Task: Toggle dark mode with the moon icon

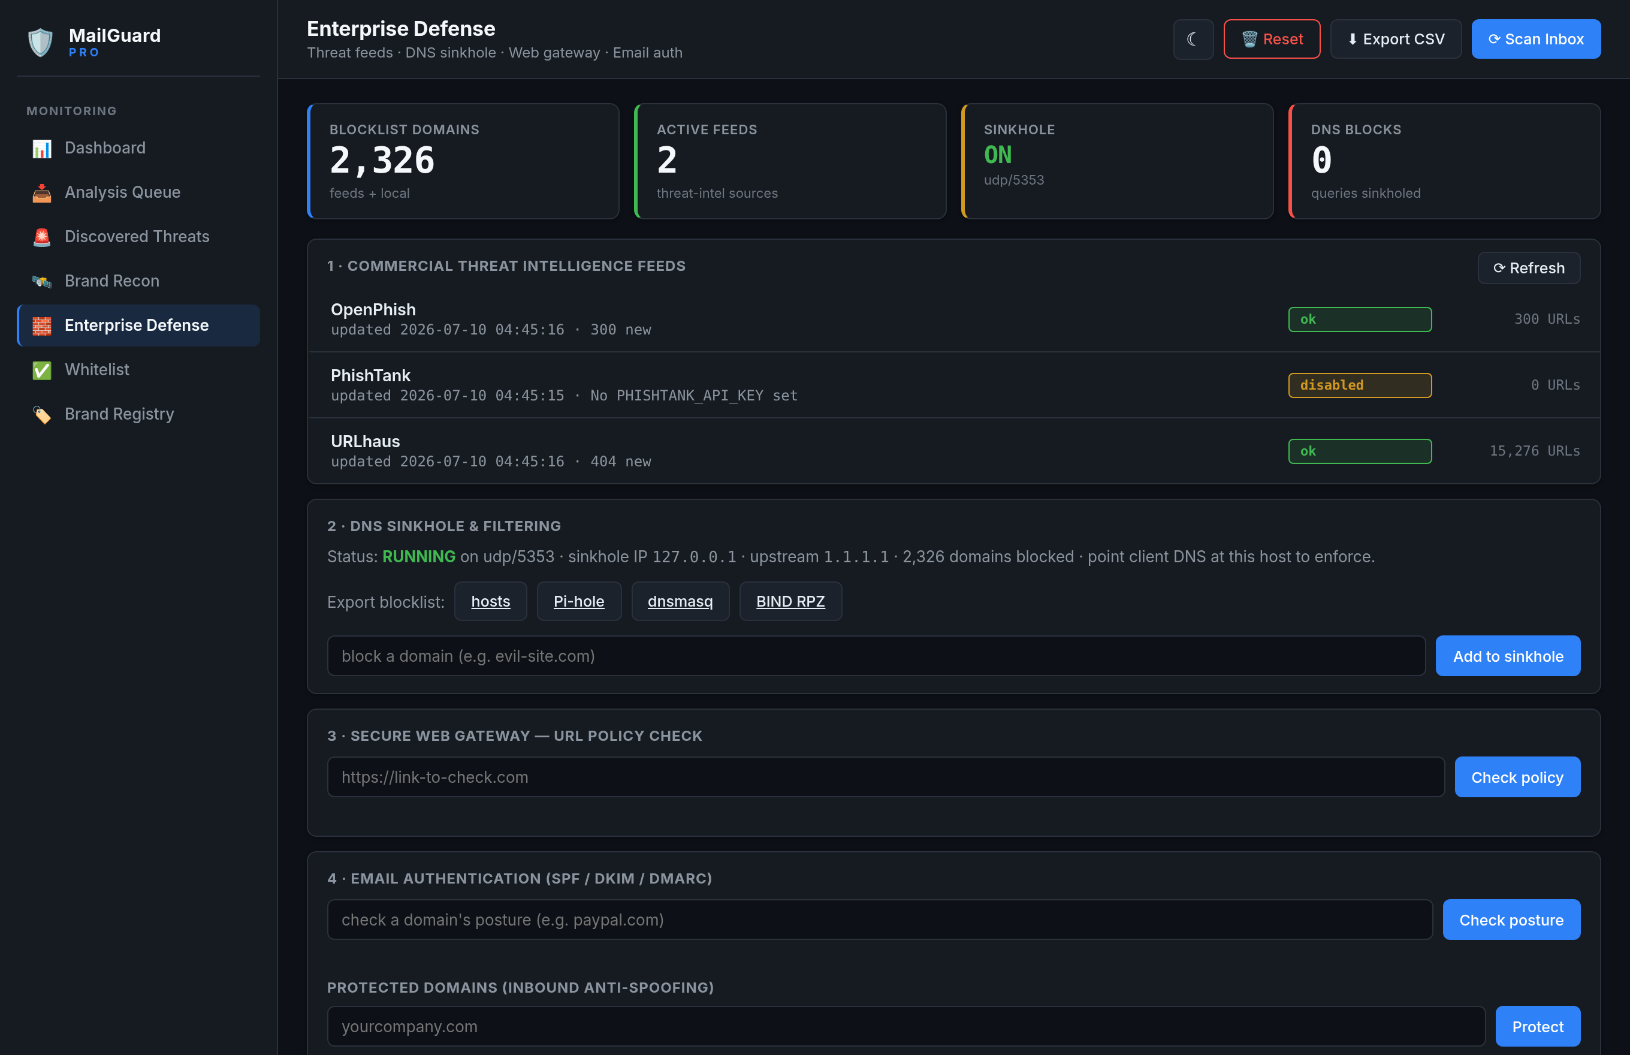Action: (1193, 39)
